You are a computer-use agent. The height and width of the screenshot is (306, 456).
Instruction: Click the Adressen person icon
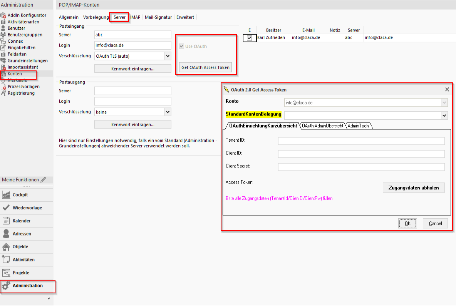point(6,233)
